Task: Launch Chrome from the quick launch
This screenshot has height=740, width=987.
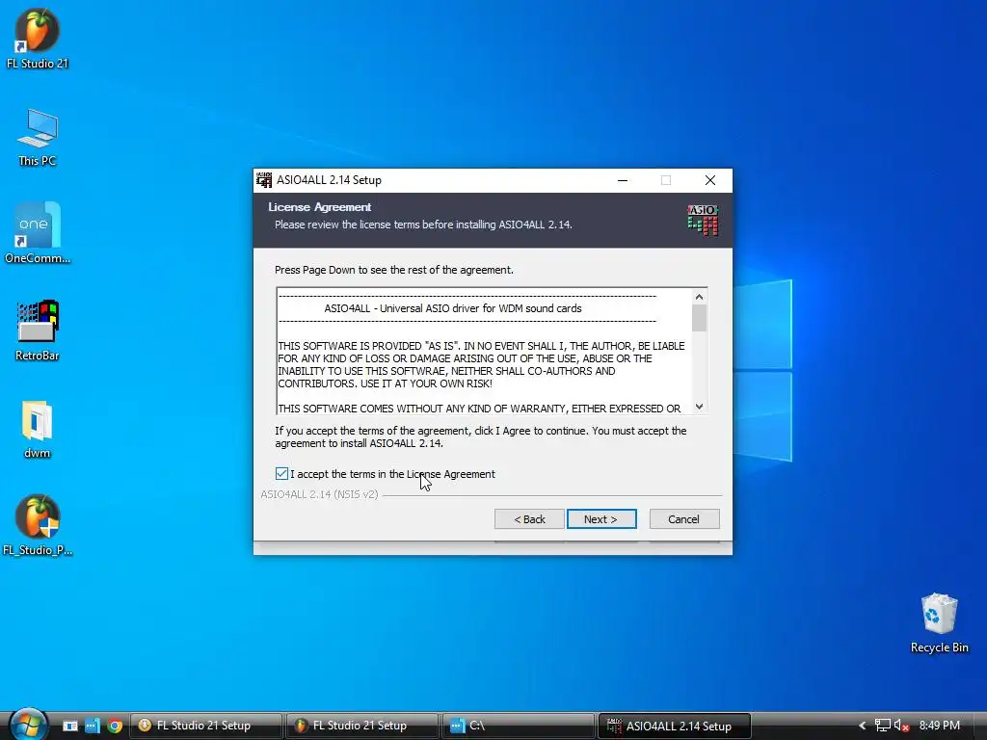Action: coord(115,726)
